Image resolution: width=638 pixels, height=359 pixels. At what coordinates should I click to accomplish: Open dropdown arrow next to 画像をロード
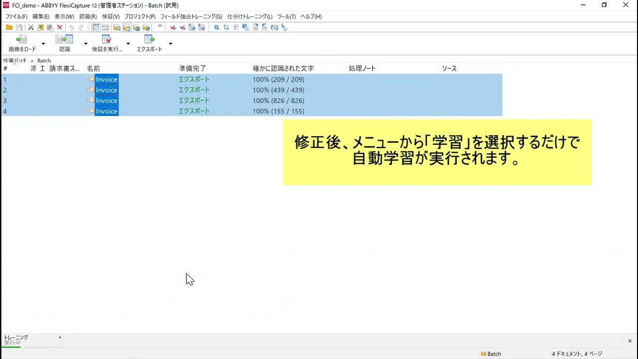(43, 44)
